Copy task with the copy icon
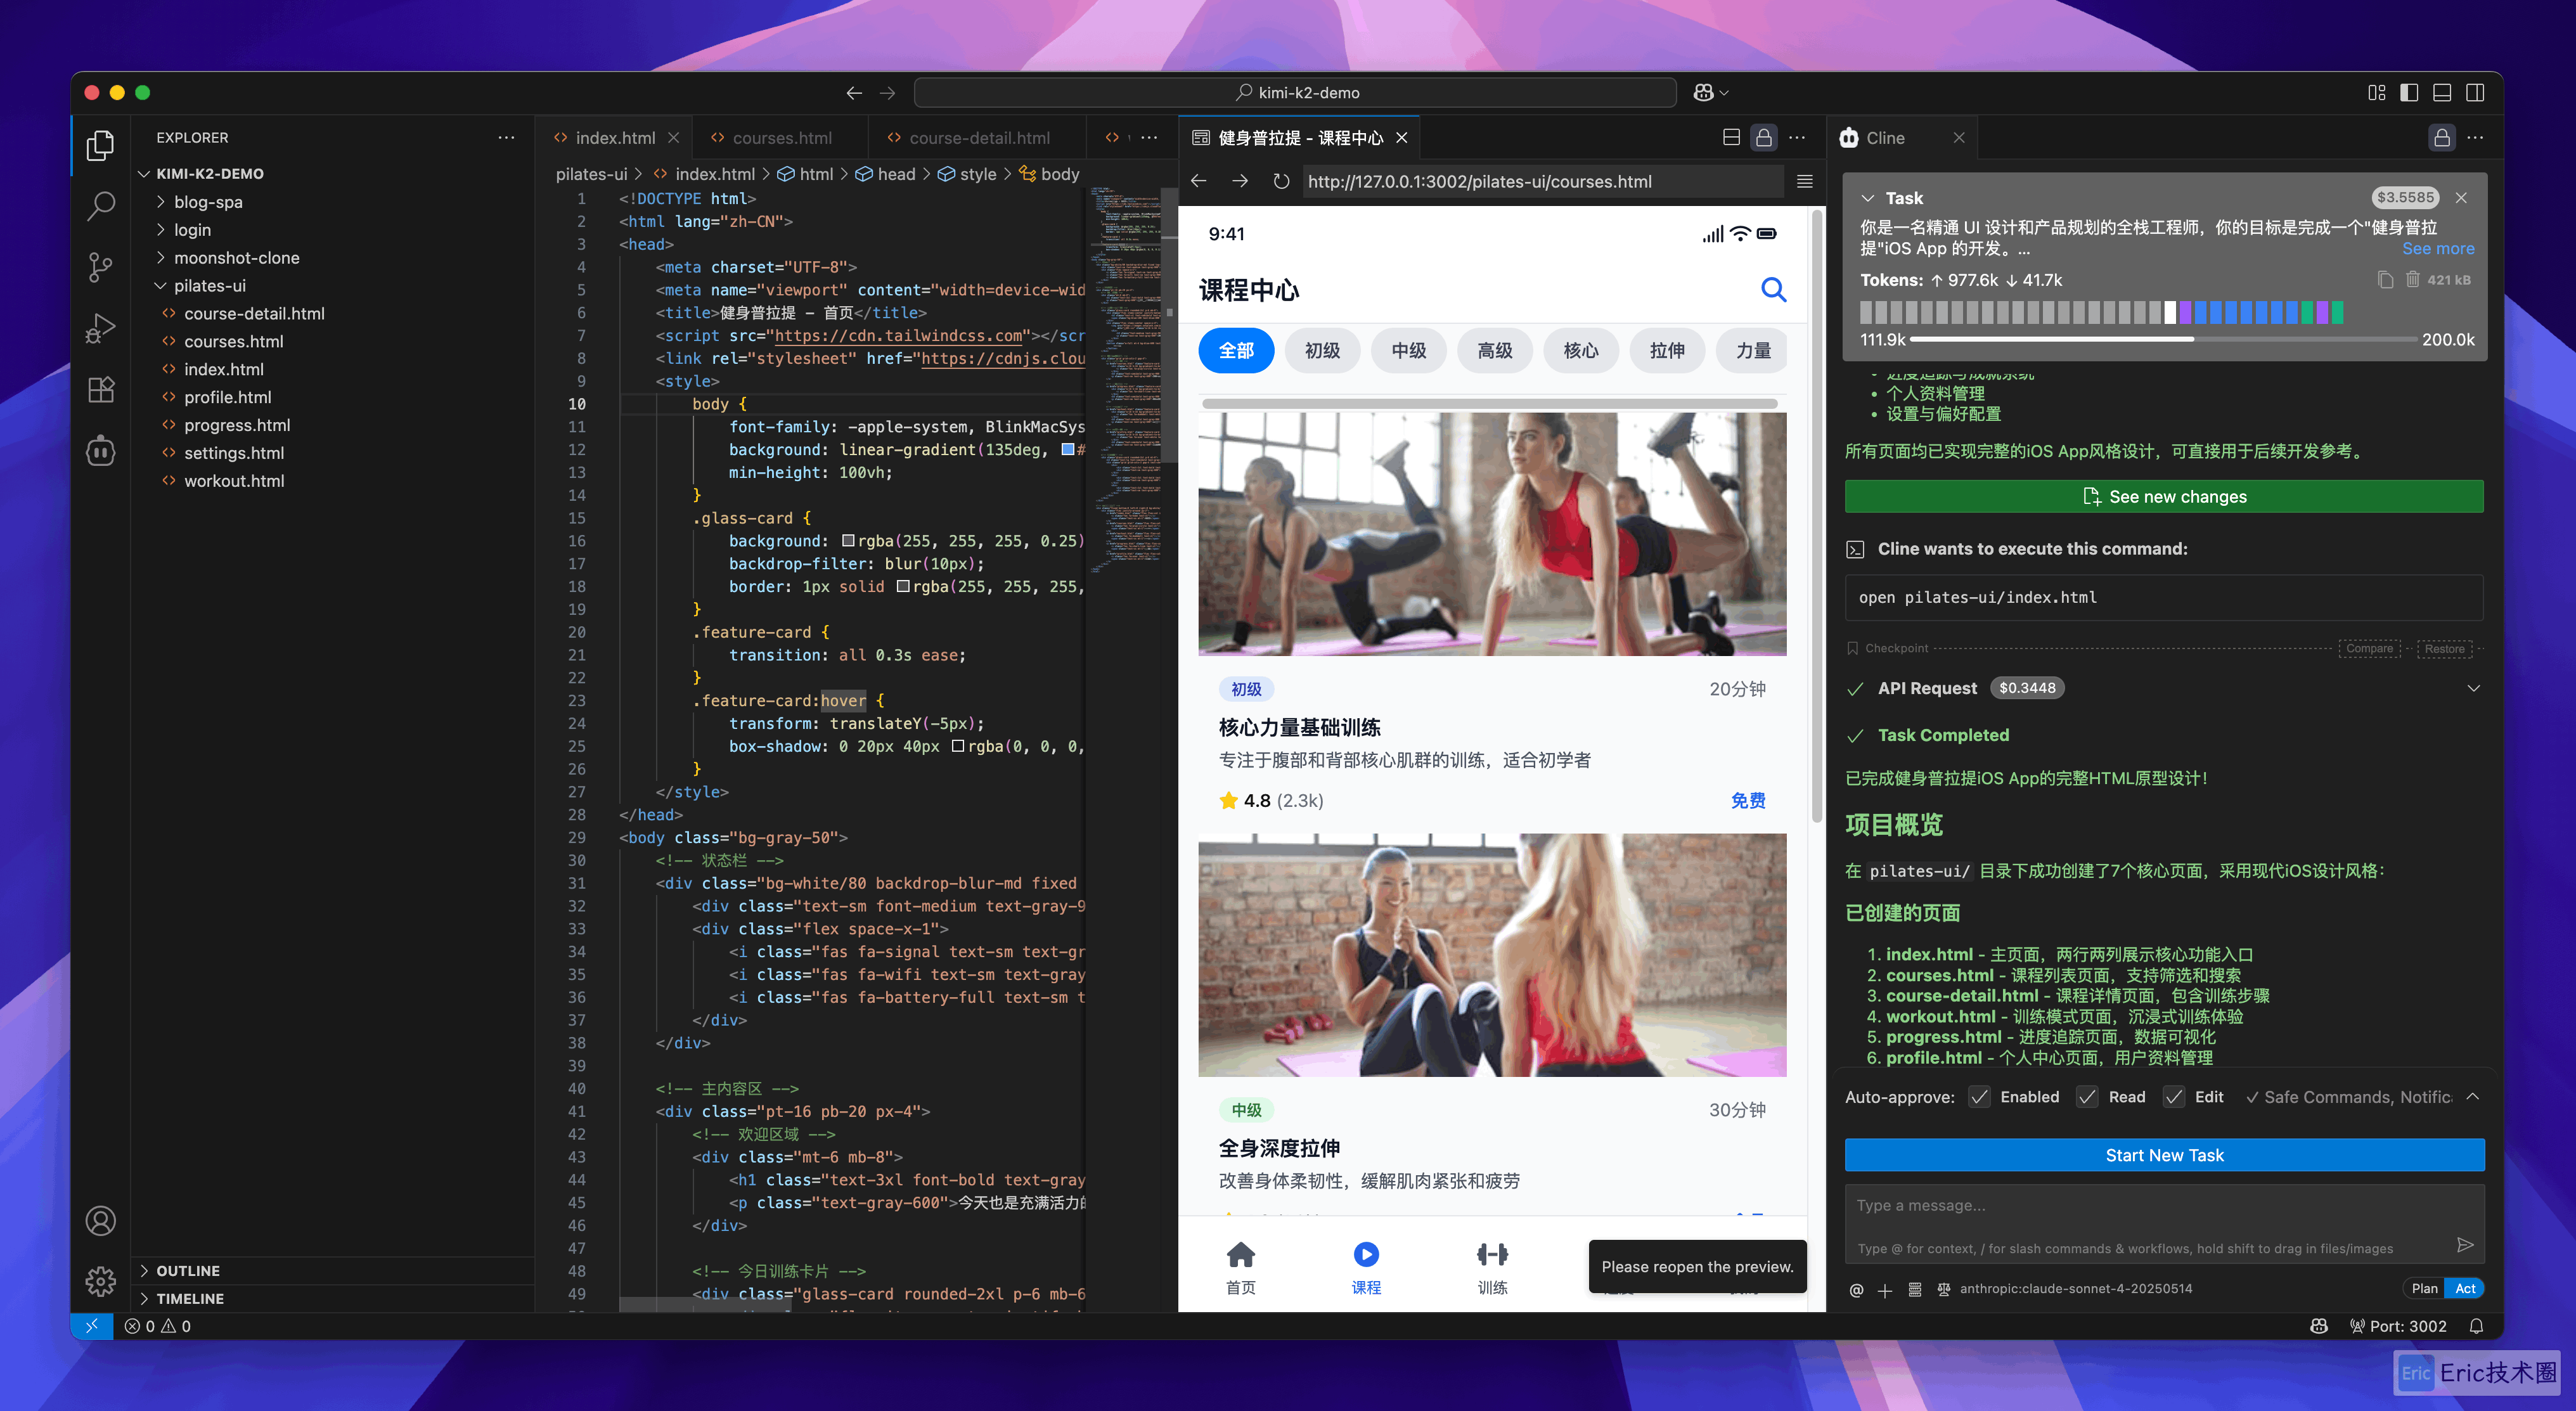Viewport: 2576px width, 1411px height. (x=2385, y=280)
